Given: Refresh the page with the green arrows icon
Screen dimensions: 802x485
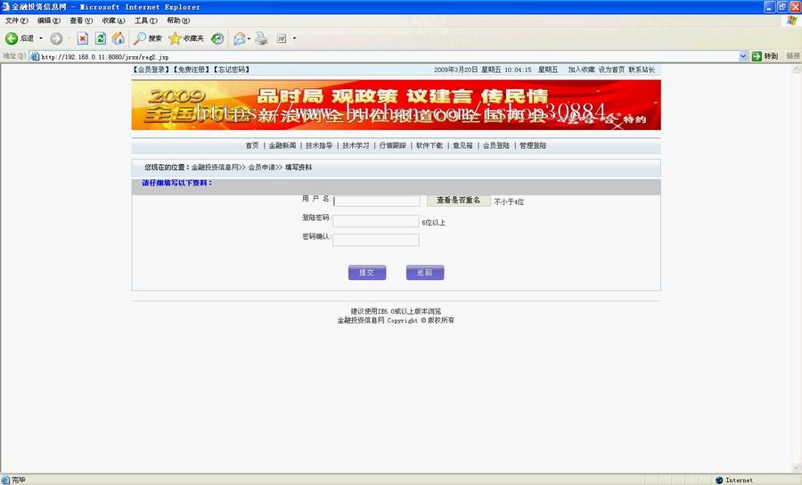Looking at the screenshot, I should [101, 38].
